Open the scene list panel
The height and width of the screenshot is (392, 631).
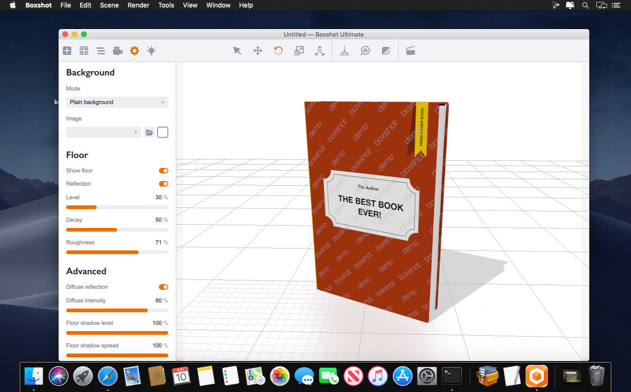coord(101,51)
